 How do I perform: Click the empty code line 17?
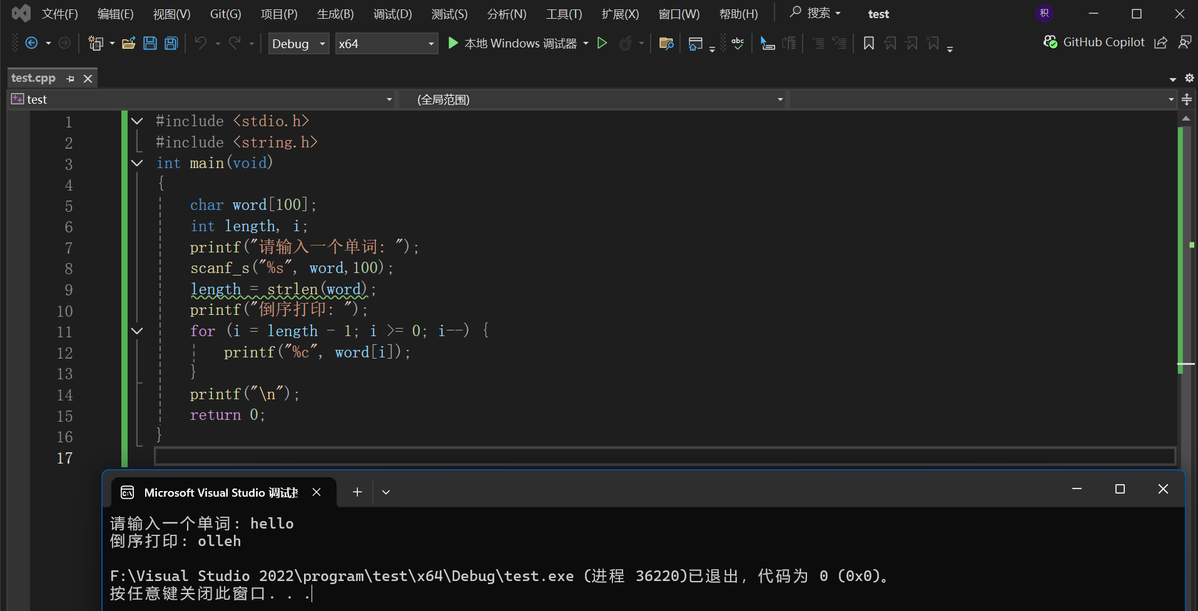click(x=664, y=457)
